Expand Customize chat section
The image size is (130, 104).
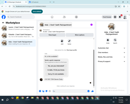tap(112, 48)
